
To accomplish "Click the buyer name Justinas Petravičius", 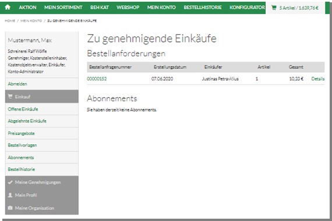I will click(x=220, y=79).
